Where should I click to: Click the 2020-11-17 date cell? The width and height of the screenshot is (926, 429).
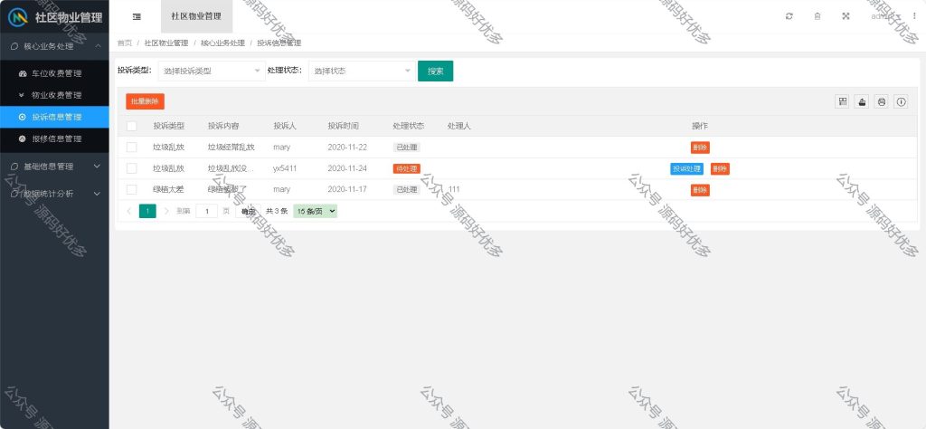(347, 190)
